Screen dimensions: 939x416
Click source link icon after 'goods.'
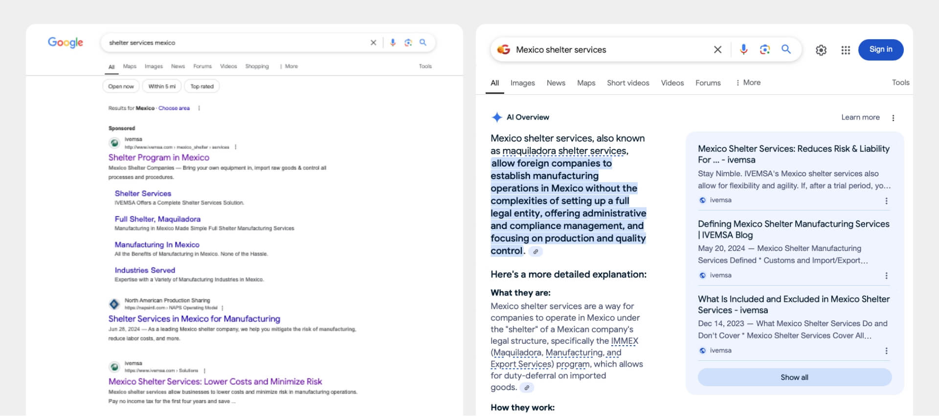pyautogui.click(x=527, y=388)
